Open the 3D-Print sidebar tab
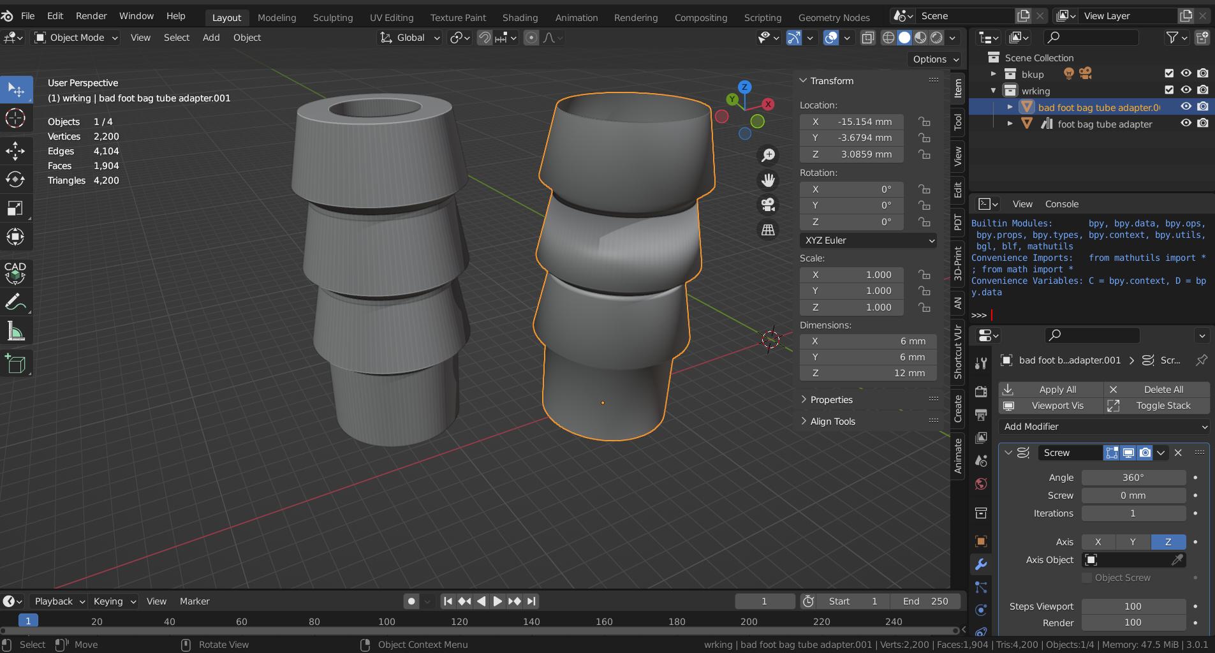The height and width of the screenshot is (653, 1215). tap(957, 263)
